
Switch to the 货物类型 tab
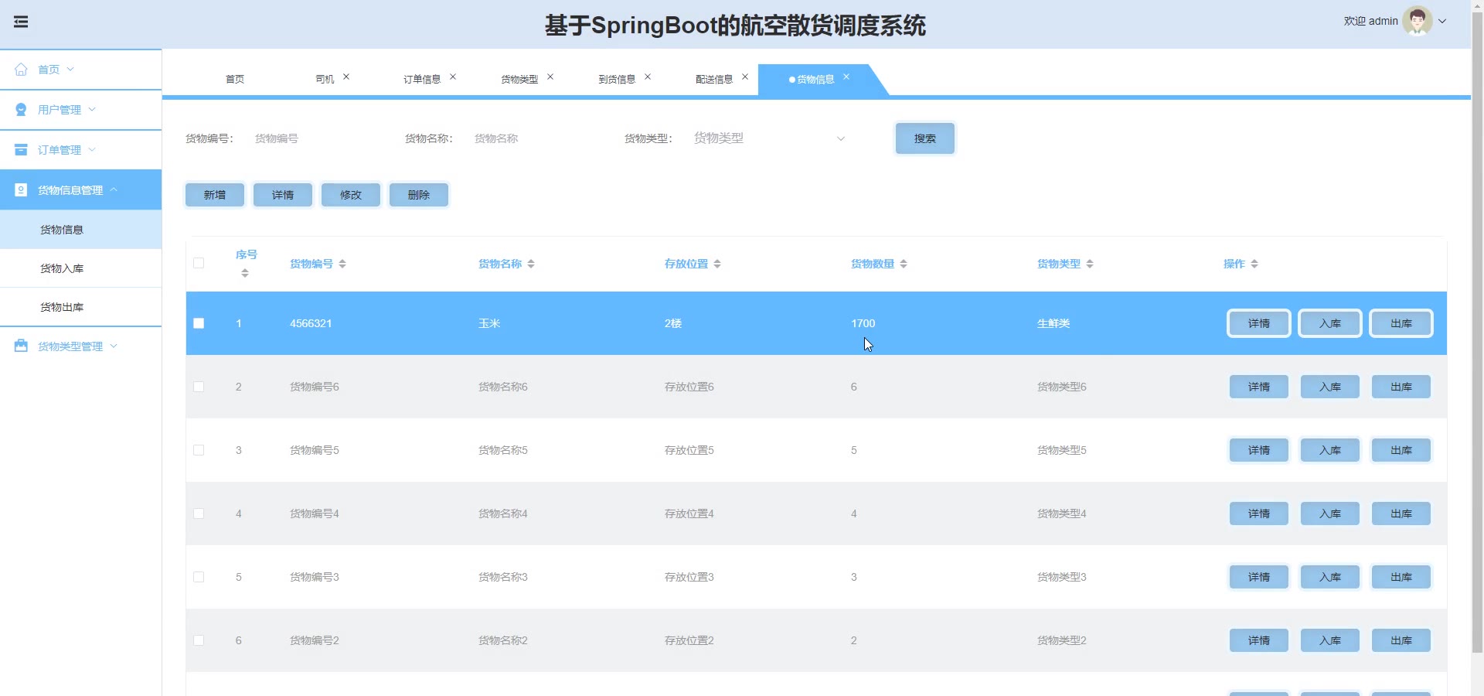[x=519, y=80]
